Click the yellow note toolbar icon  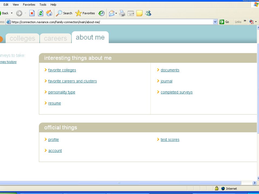coord(139,13)
